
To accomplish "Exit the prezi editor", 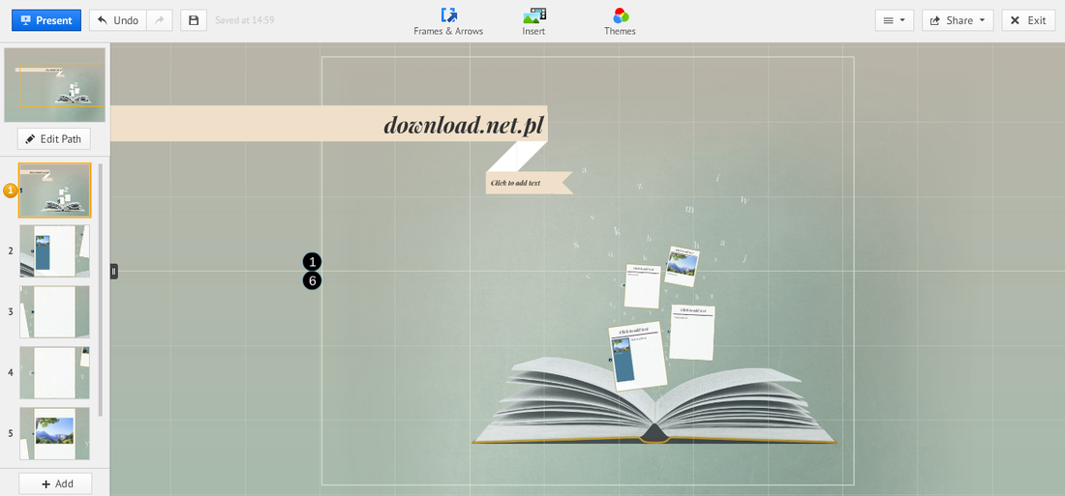I will 1028,20.
